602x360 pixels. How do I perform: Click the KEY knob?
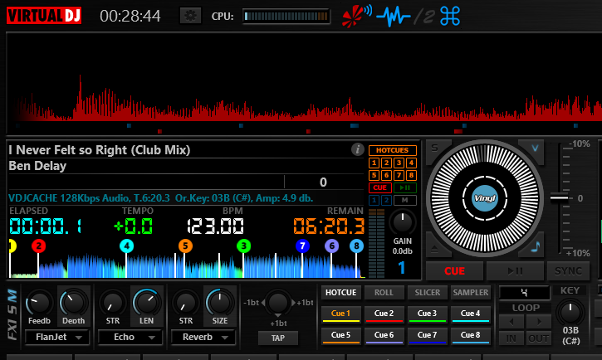(570, 312)
